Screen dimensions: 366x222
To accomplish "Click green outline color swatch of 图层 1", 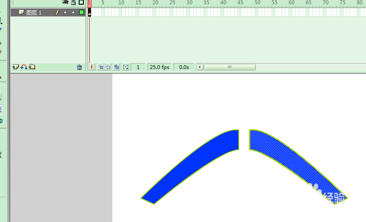I will pyautogui.click(x=81, y=12).
